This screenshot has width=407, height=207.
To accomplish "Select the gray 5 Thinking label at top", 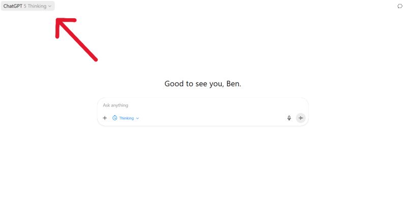I will pyautogui.click(x=35, y=6).
